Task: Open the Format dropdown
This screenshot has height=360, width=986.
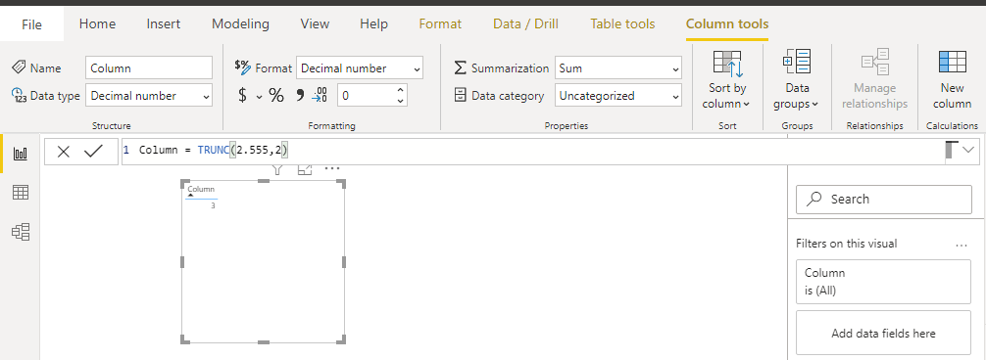Action: tap(360, 67)
